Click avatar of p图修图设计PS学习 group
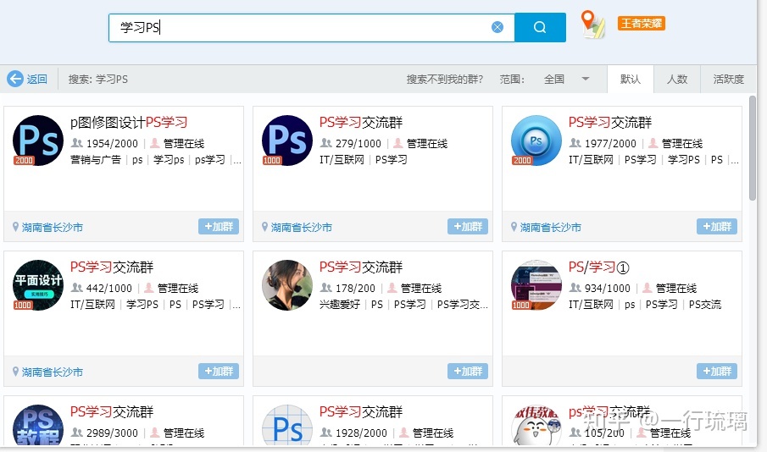The image size is (767, 452). pyautogui.click(x=38, y=141)
